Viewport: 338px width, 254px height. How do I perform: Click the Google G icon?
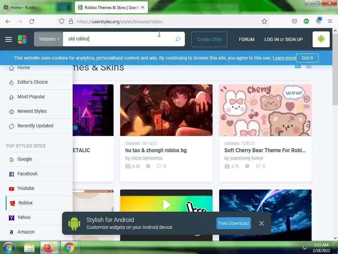click(12, 160)
